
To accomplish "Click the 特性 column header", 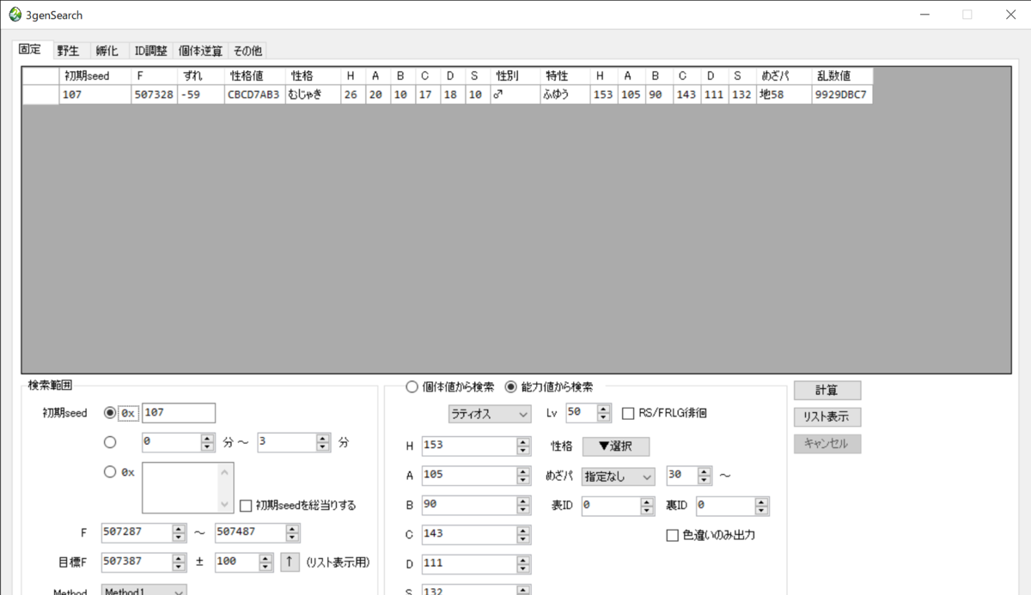I will (x=564, y=76).
